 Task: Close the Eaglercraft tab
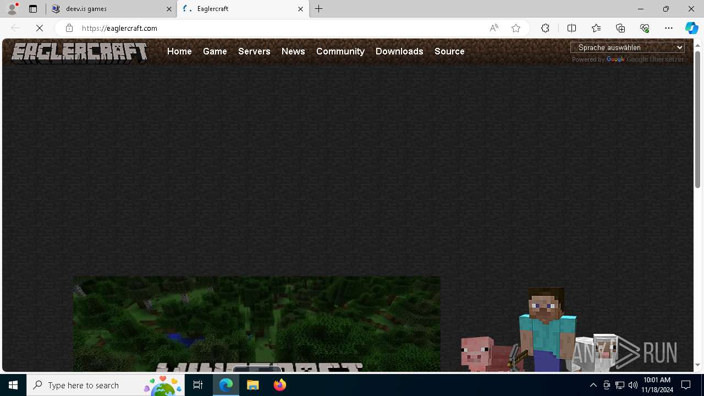click(300, 9)
